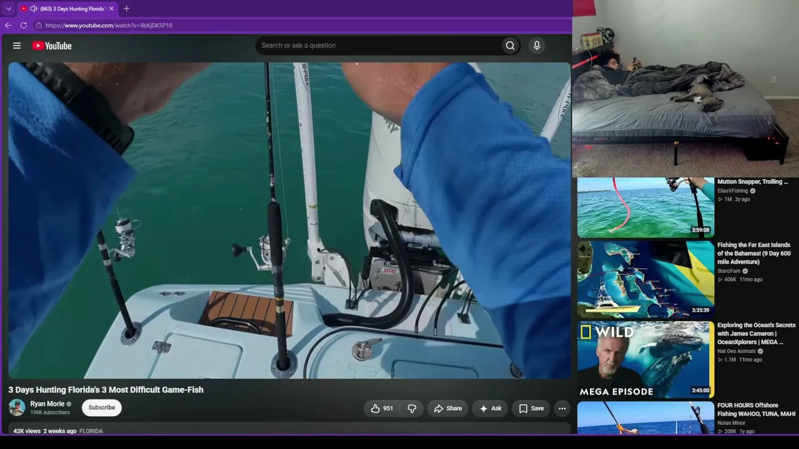The image size is (799, 449).
Task: Open 'FOUR HOURS Offshore Fishing WAHOO' title
Action: pos(757,410)
